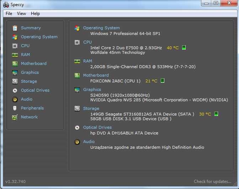239x189 pixels.
Task: Select Summary in the sidebar
Action: (31, 28)
